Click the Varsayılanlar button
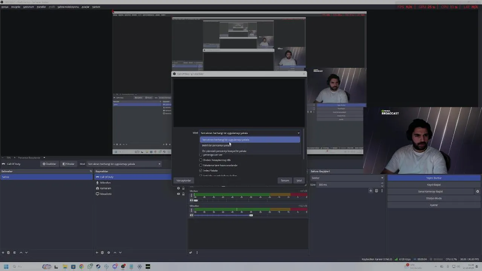Viewport: 482px width, 271px height. [184, 180]
